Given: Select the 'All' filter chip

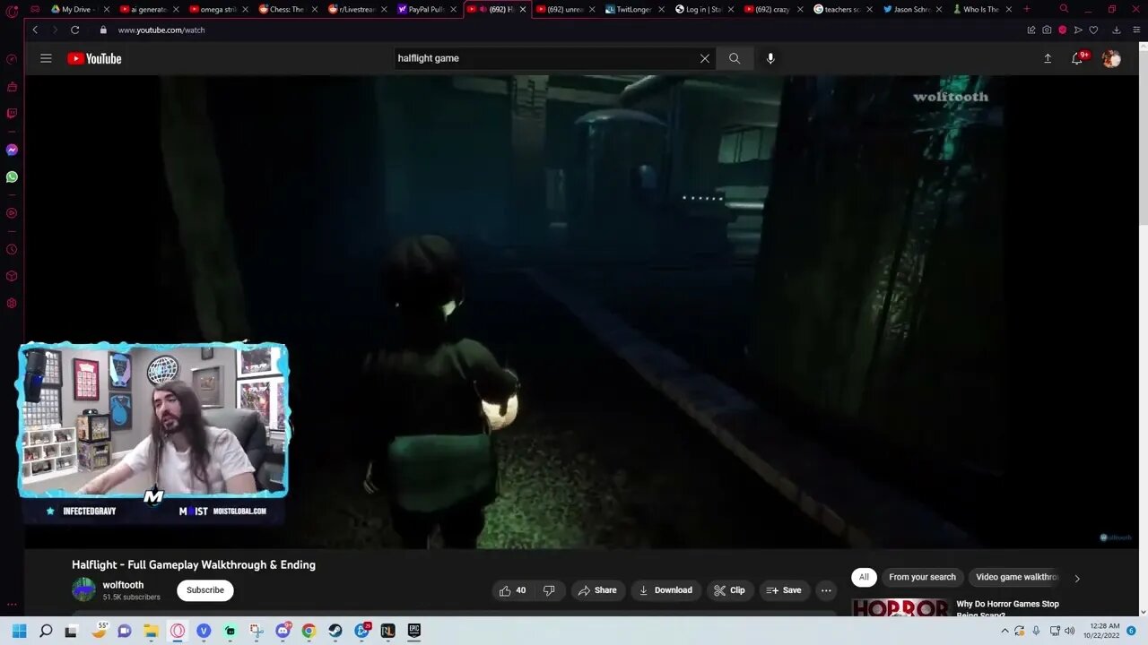Looking at the screenshot, I should tap(864, 577).
